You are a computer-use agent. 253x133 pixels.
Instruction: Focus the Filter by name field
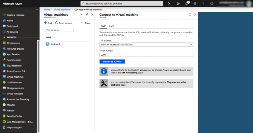pyautogui.click(x=59, y=30)
